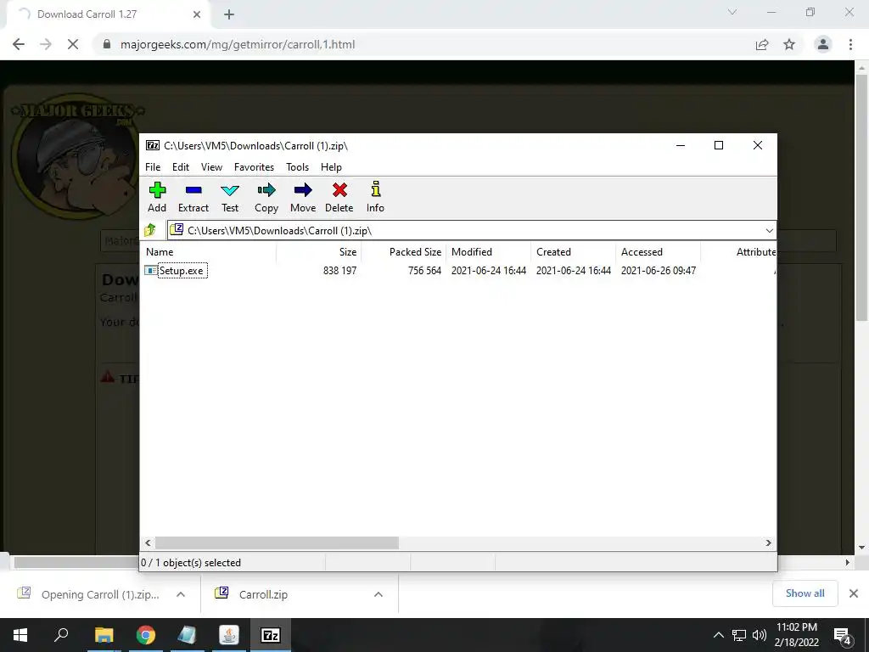Click the 838 197 size value

click(339, 271)
